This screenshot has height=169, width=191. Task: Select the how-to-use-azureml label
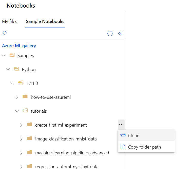[x=51, y=97]
